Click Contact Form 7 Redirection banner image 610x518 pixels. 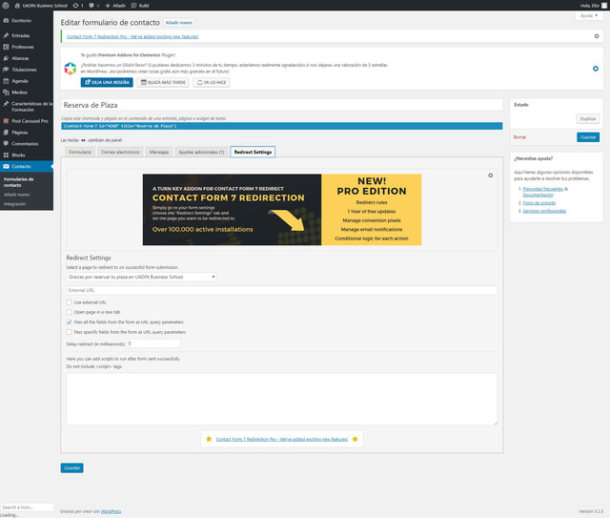[x=282, y=210]
